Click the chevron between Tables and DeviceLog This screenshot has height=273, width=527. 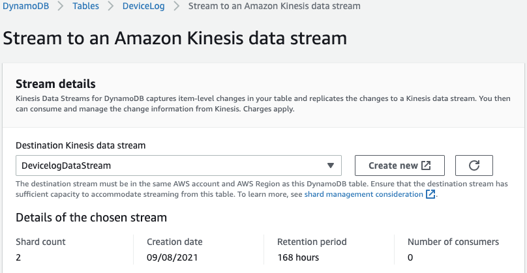tap(109, 6)
